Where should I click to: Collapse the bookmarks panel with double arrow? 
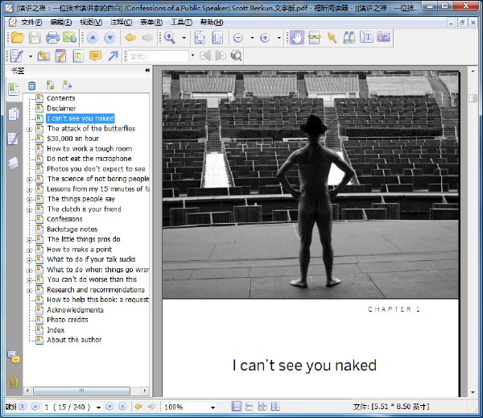point(147,71)
